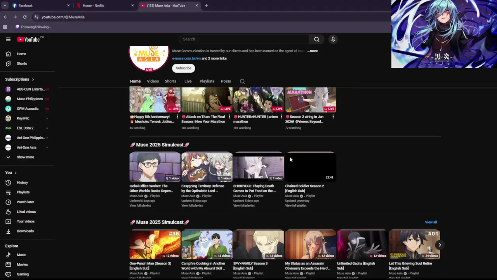Open options for Frieren Season 2 video
This screenshot has height=280, width=497.
point(333,117)
